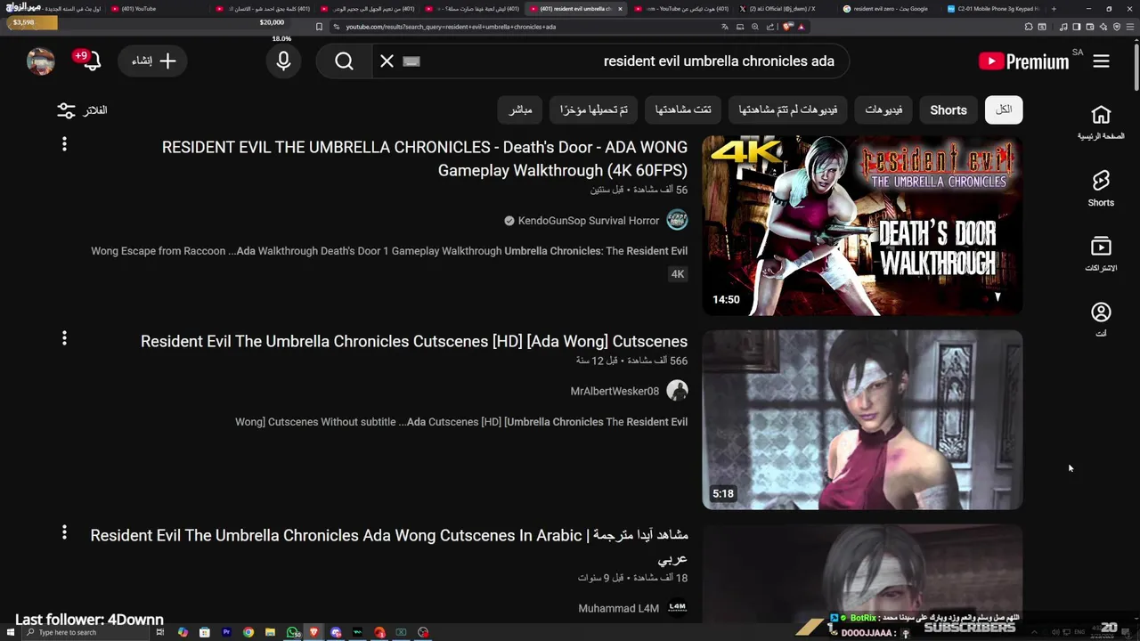Visit KendoGunSop Survival Horror channel name

click(589, 220)
